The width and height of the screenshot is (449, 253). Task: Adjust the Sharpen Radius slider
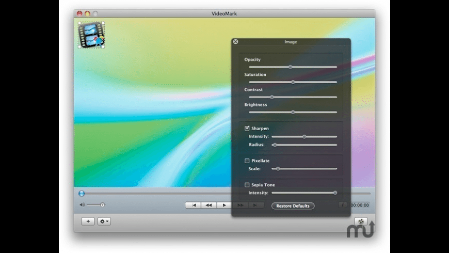[x=304, y=145]
